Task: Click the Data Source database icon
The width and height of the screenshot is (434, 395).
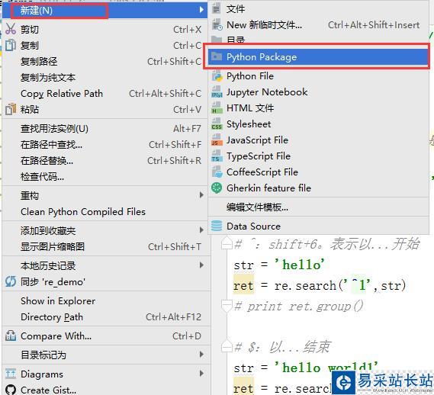Action: (217, 226)
